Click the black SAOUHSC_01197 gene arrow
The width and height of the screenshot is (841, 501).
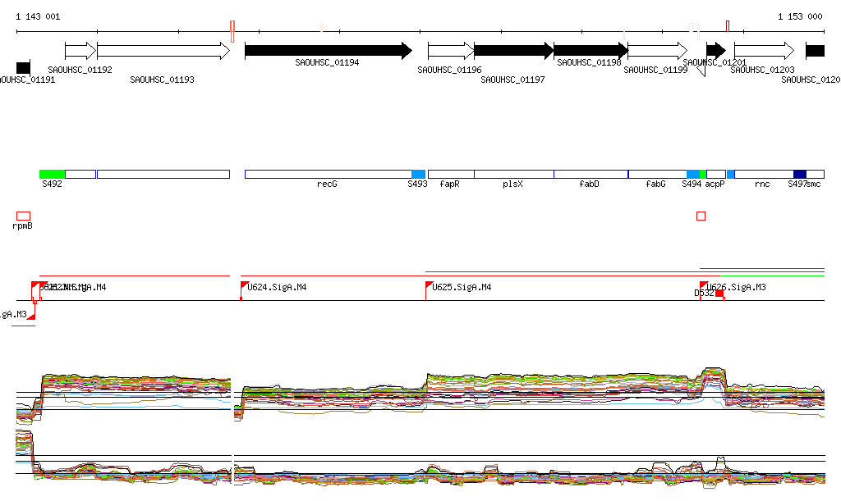tap(513, 51)
